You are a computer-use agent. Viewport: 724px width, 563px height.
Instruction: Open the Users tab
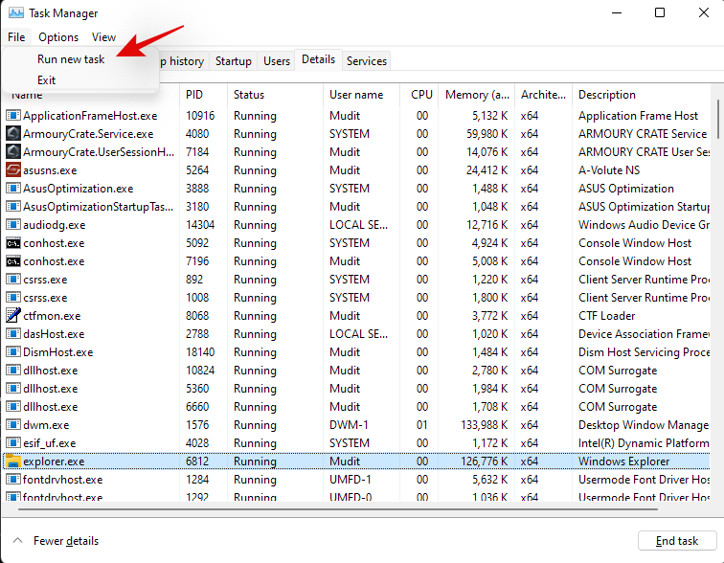pos(277,61)
